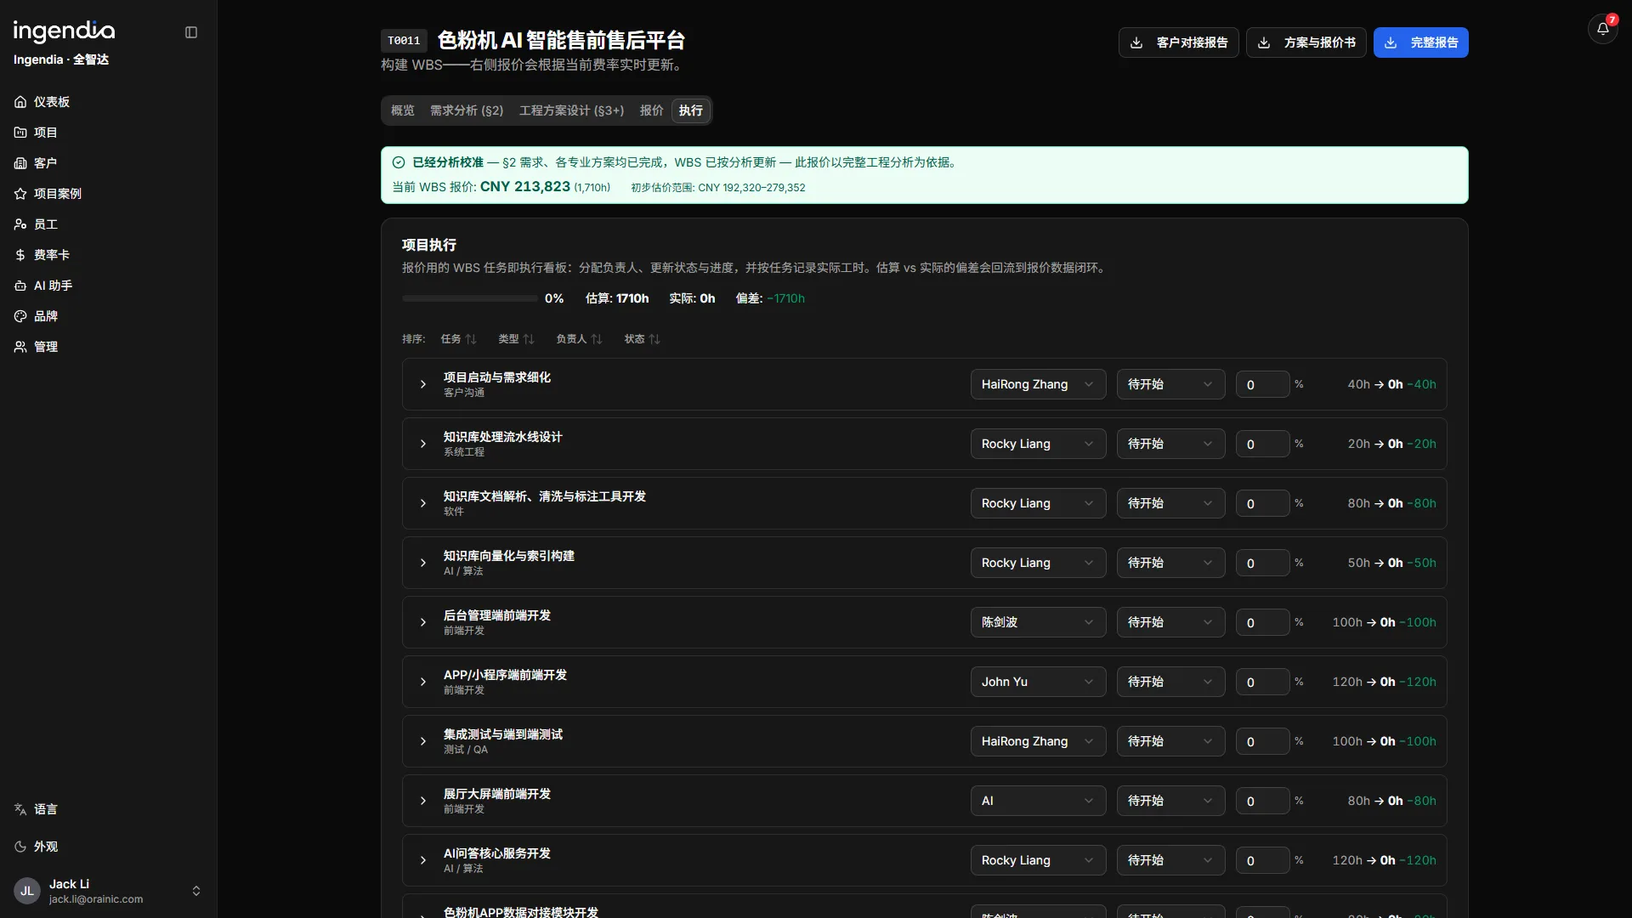Screen dimensions: 1632x918
Task: Download 方案与报价书
Action: pos(1306,42)
